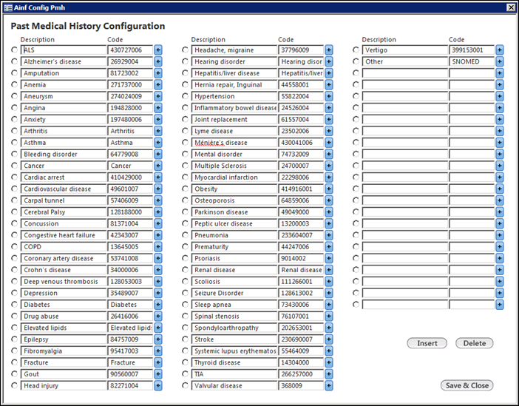The image size is (519, 406).
Task: Click the Aneurysm code field 274024009
Action: (x=130, y=96)
